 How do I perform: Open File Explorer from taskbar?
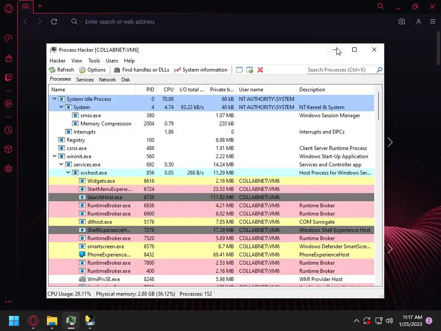[52, 321]
